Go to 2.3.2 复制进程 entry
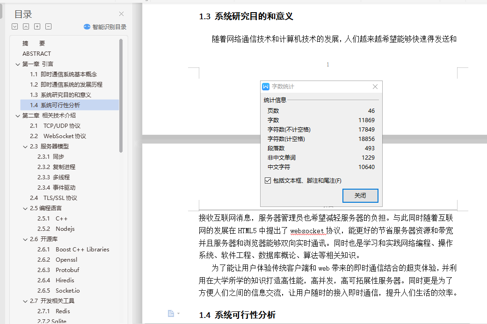487x324 pixels. [56, 167]
